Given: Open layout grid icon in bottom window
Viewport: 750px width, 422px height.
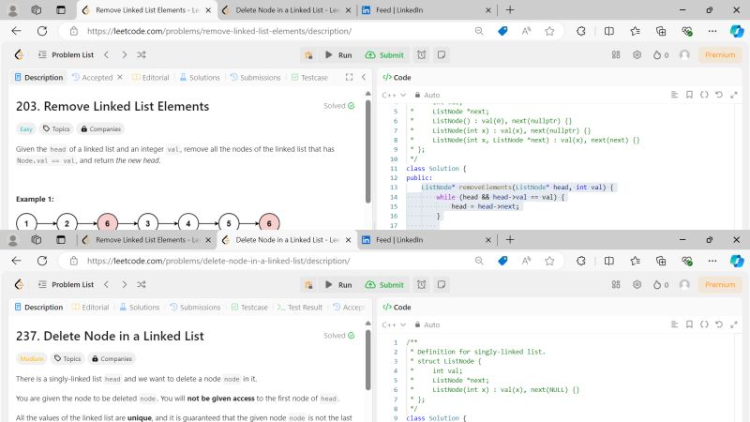Looking at the screenshot, I should pyautogui.click(x=616, y=285).
